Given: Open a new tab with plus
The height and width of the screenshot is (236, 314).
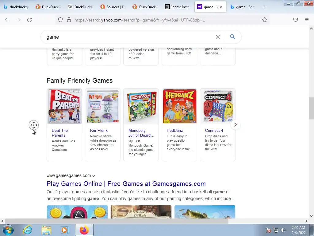Looking at the screenshot, I should pyautogui.click(x=265, y=7).
